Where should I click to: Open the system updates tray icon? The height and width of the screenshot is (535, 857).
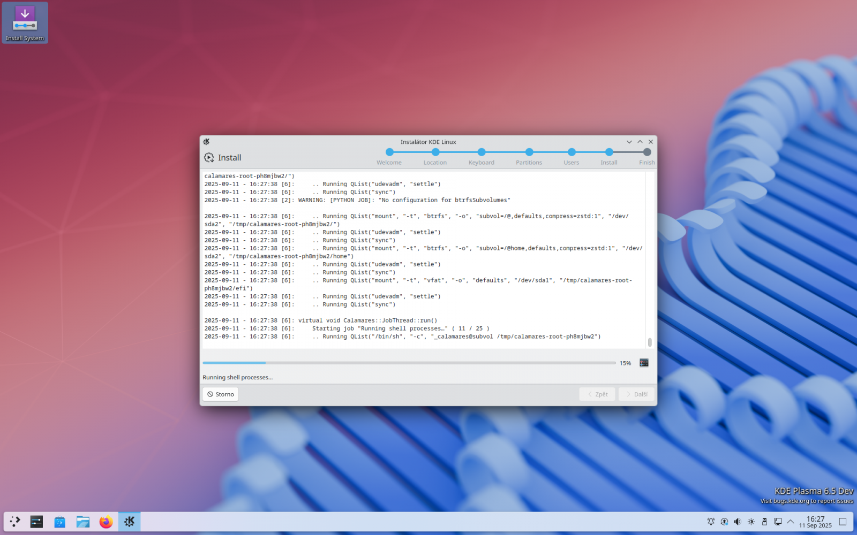[x=724, y=522]
